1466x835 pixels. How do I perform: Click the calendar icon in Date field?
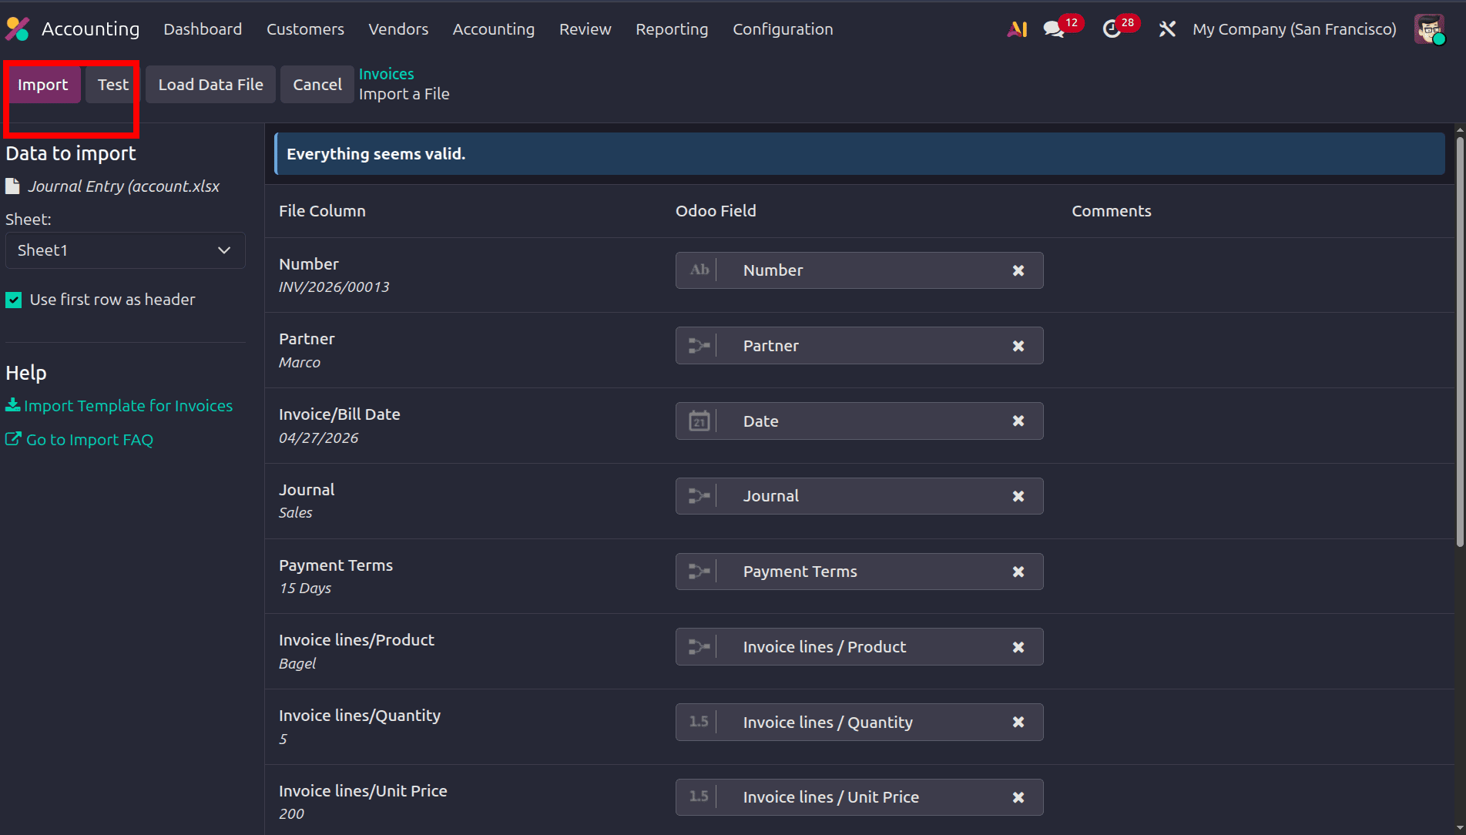[699, 421]
